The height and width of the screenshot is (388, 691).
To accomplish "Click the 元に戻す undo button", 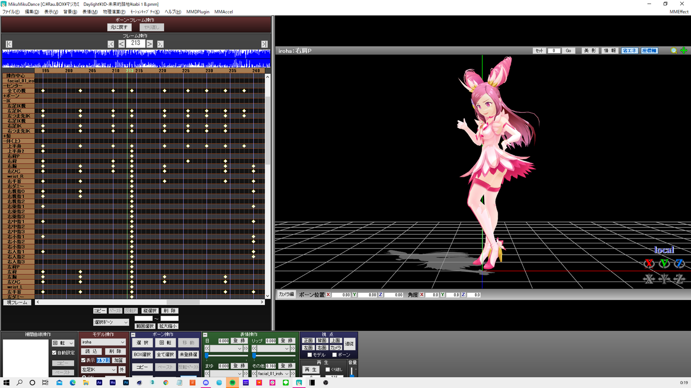I will 119,27.
